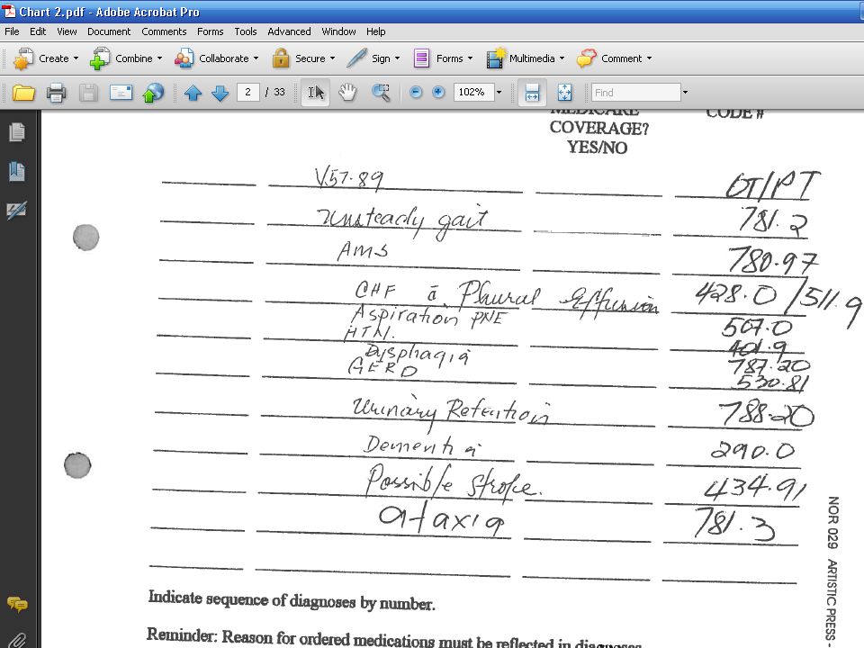This screenshot has height=648, width=864.
Task: Click the Forms document icon
Action: 421,58
